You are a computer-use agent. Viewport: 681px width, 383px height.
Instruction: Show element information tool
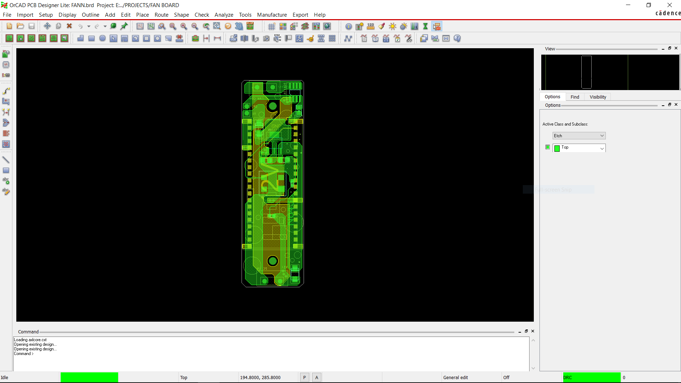pyautogui.click(x=349, y=26)
